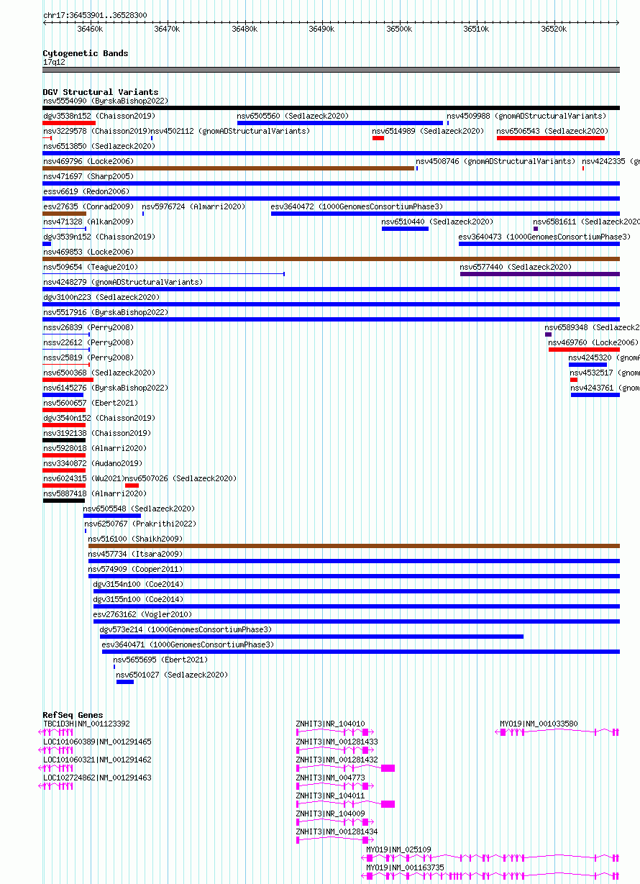Viewport: 640px width, 884px height.
Task: Click nsv469760 (Locke2006) label
Action: pos(593,342)
